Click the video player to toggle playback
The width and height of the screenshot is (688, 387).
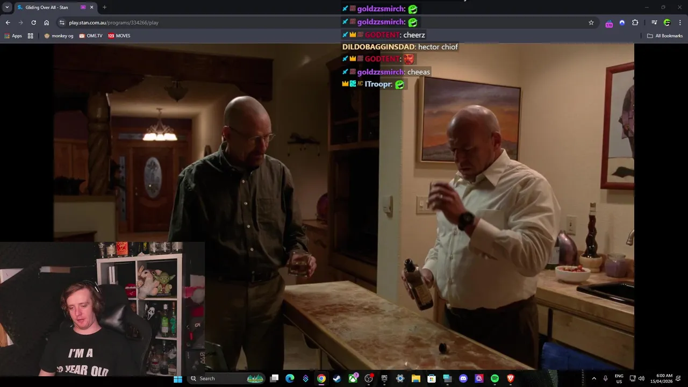344,206
